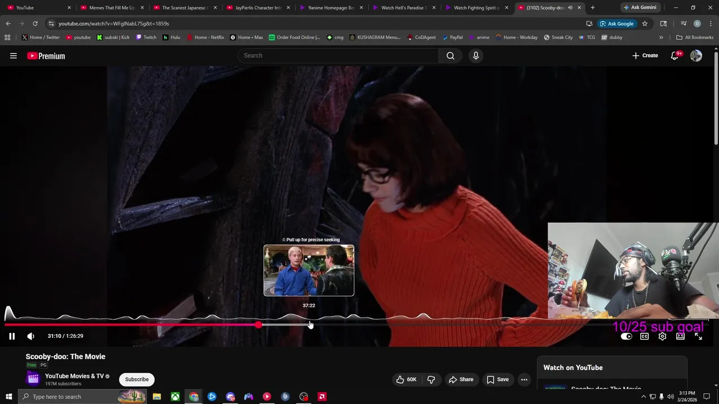Dislike the video

click(431, 379)
